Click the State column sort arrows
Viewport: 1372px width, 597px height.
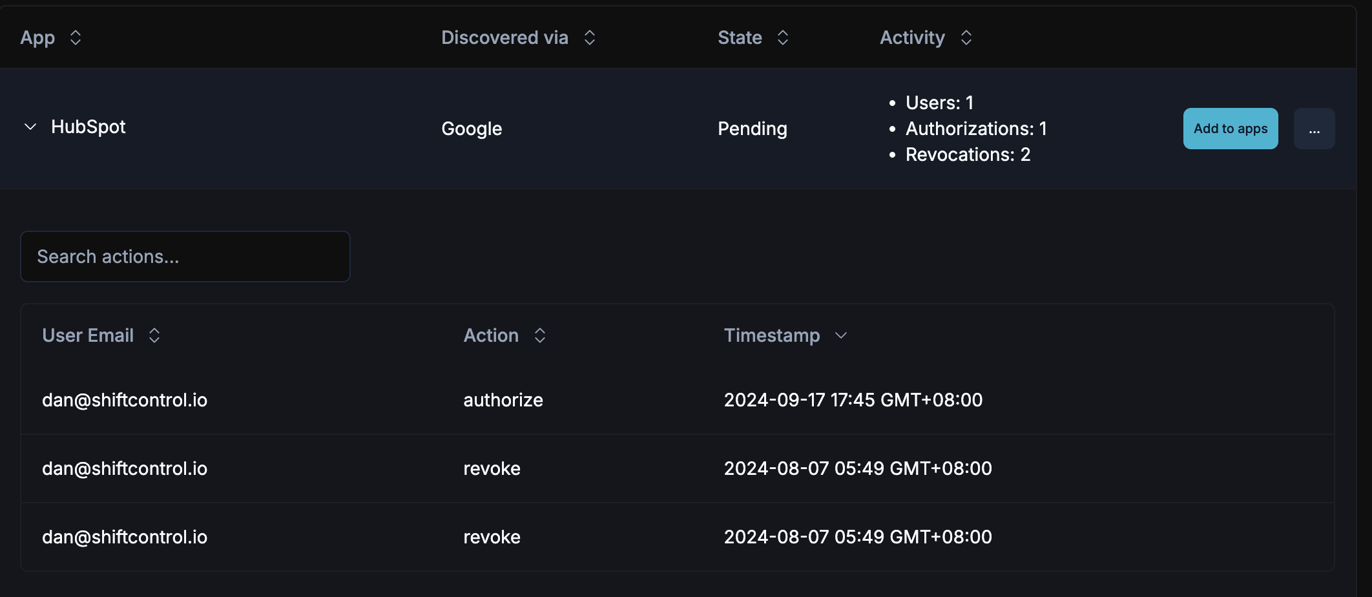[782, 37]
